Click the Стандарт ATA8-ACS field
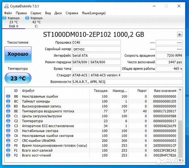189x168 pixels. (127, 75)
